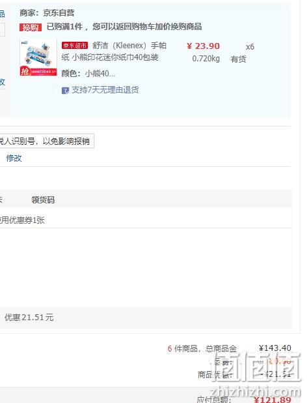This screenshot has width=307, height=403.
Task: Click 支持7天无理由退货 link
Action: 105,90
